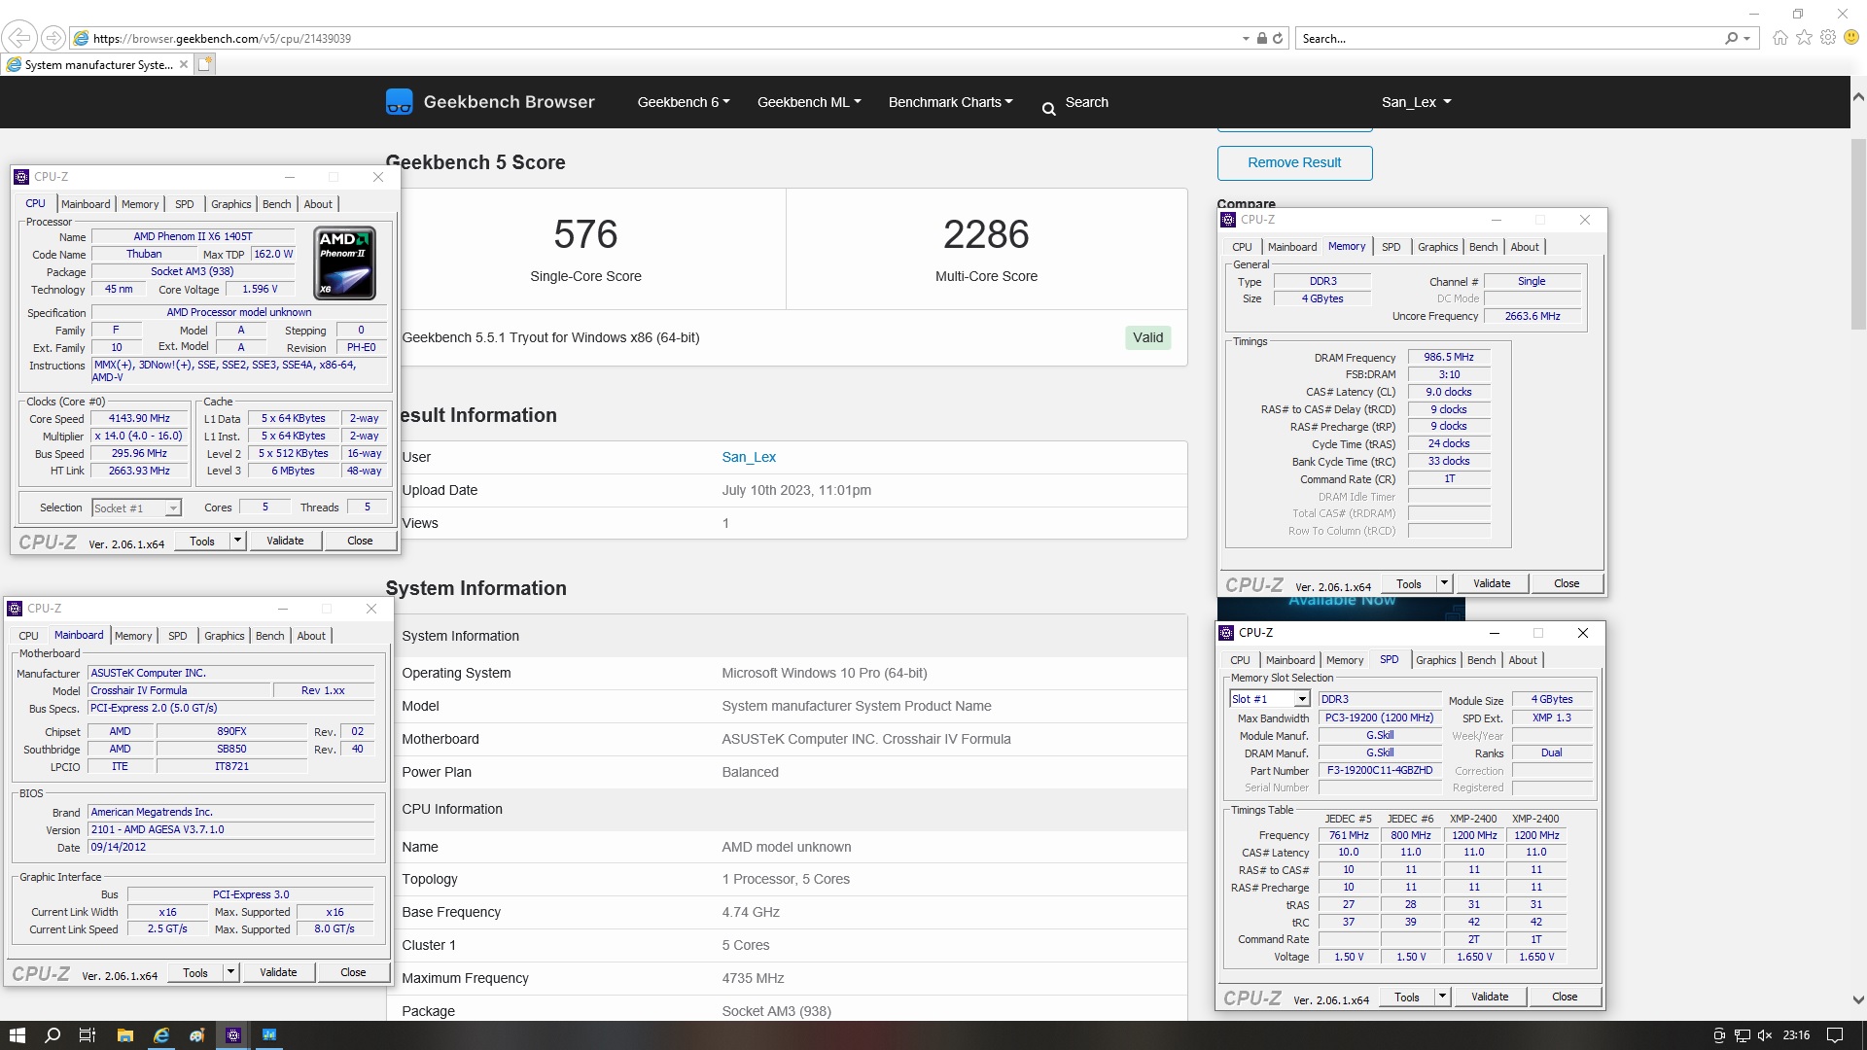The height and width of the screenshot is (1050, 1867).
Task: Open taskbar search icon
Action: tap(53, 1035)
